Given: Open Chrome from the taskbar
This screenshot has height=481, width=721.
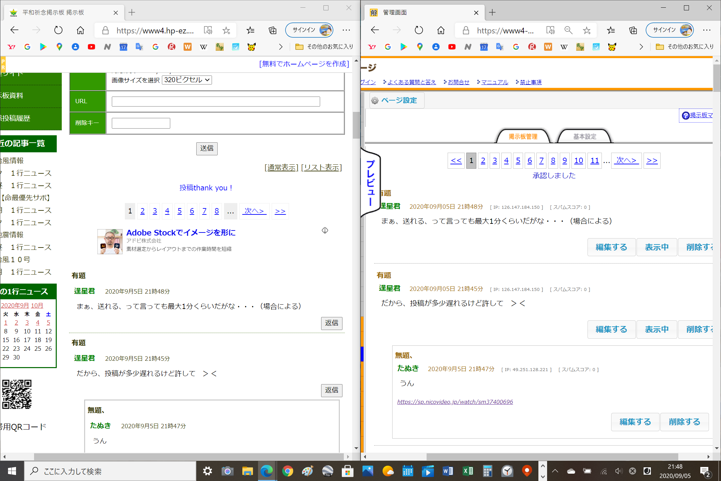Looking at the screenshot, I should [x=287, y=471].
